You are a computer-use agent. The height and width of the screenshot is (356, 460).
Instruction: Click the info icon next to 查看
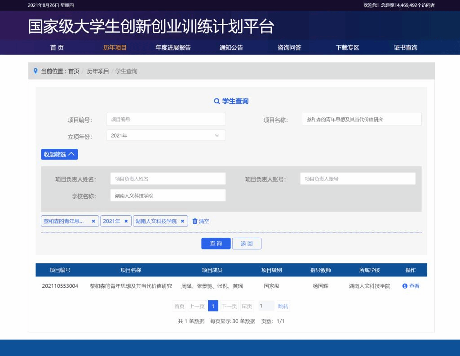(x=405, y=286)
